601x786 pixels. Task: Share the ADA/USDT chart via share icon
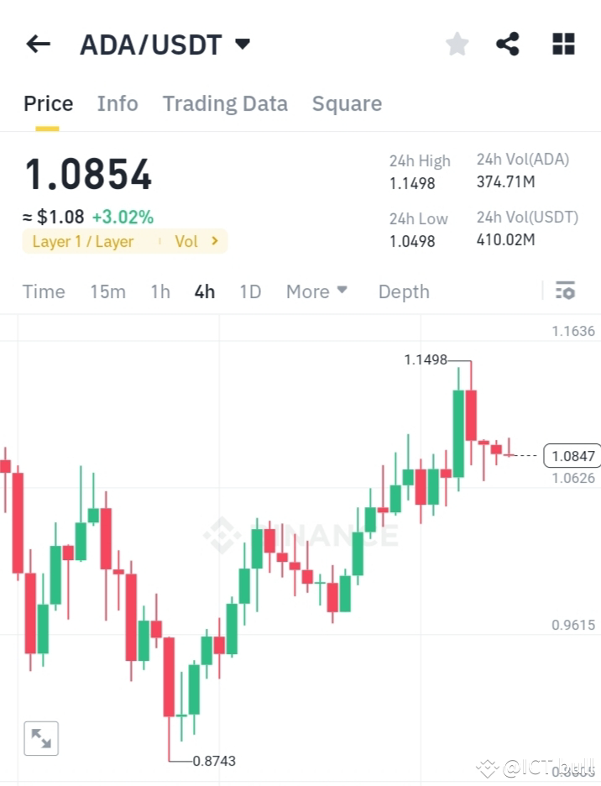click(x=507, y=44)
